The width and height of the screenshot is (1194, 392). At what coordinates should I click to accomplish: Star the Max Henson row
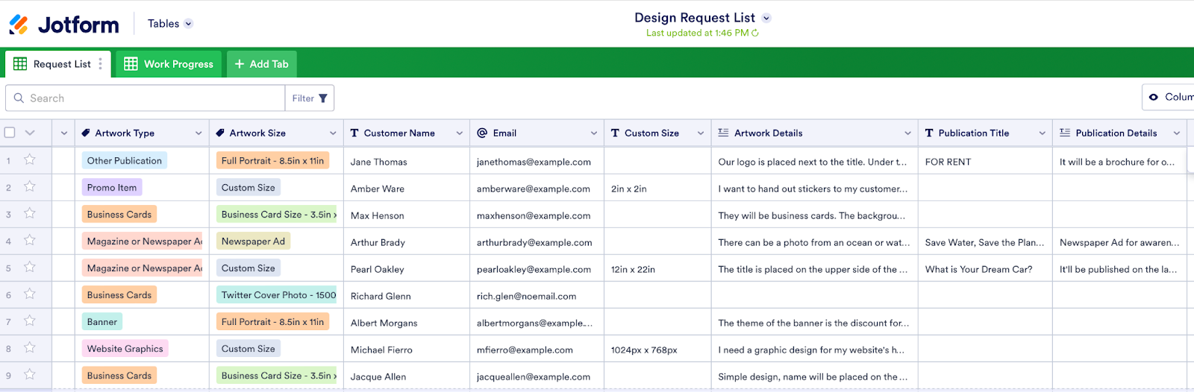click(30, 213)
